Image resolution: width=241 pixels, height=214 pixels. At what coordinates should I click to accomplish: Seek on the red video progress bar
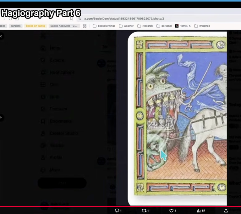tap(121, 206)
